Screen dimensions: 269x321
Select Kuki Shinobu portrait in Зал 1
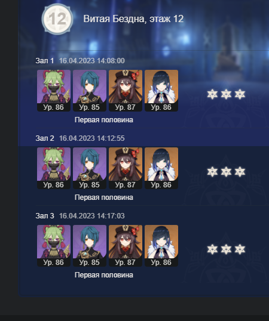[x=54, y=91]
